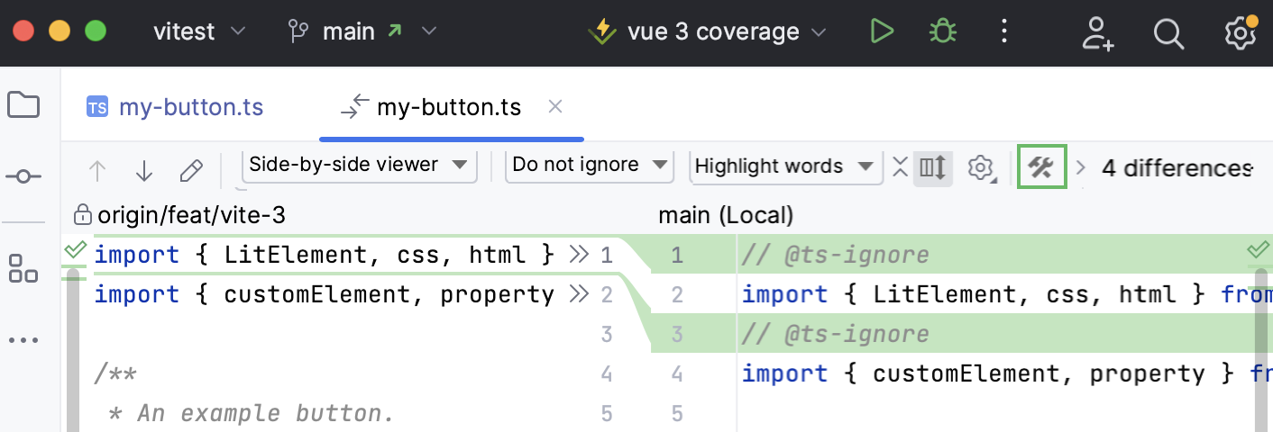Image resolution: width=1273 pixels, height=432 pixels.
Task: Open the Project folder tool window
Action: tap(23, 105)
